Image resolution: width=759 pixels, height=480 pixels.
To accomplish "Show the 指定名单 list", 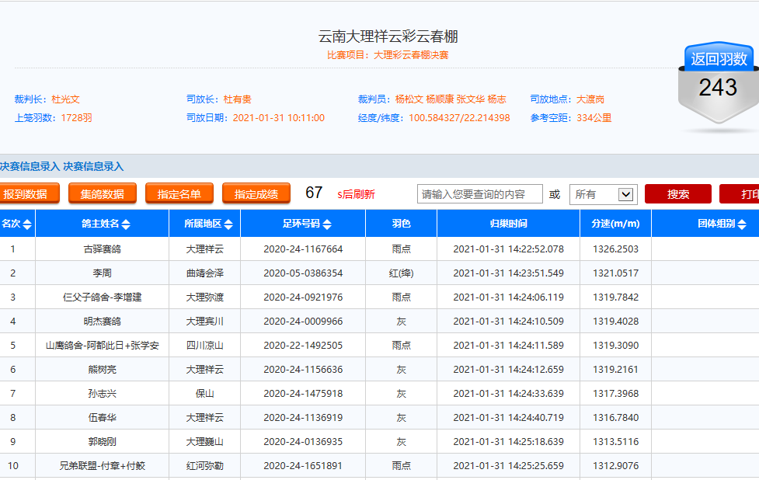I will 179,194.
